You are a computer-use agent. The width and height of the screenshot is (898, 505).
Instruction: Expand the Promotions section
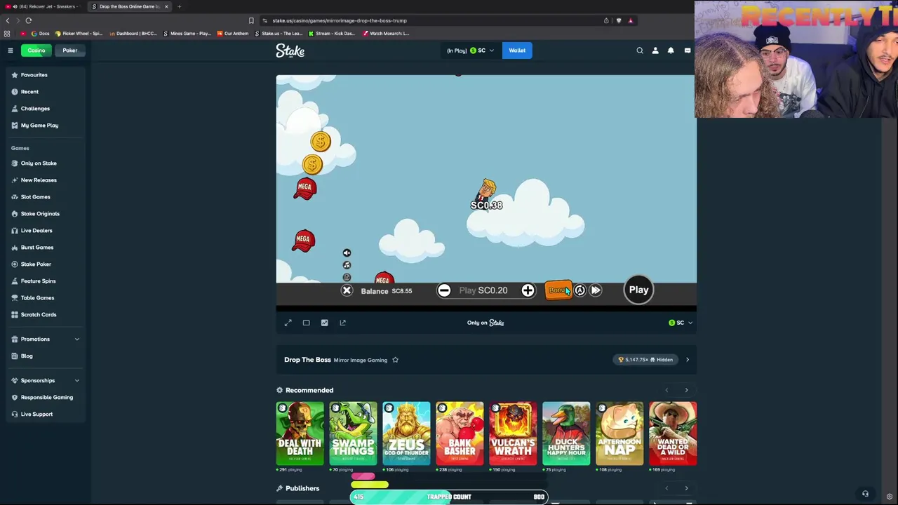coord(43,339)
